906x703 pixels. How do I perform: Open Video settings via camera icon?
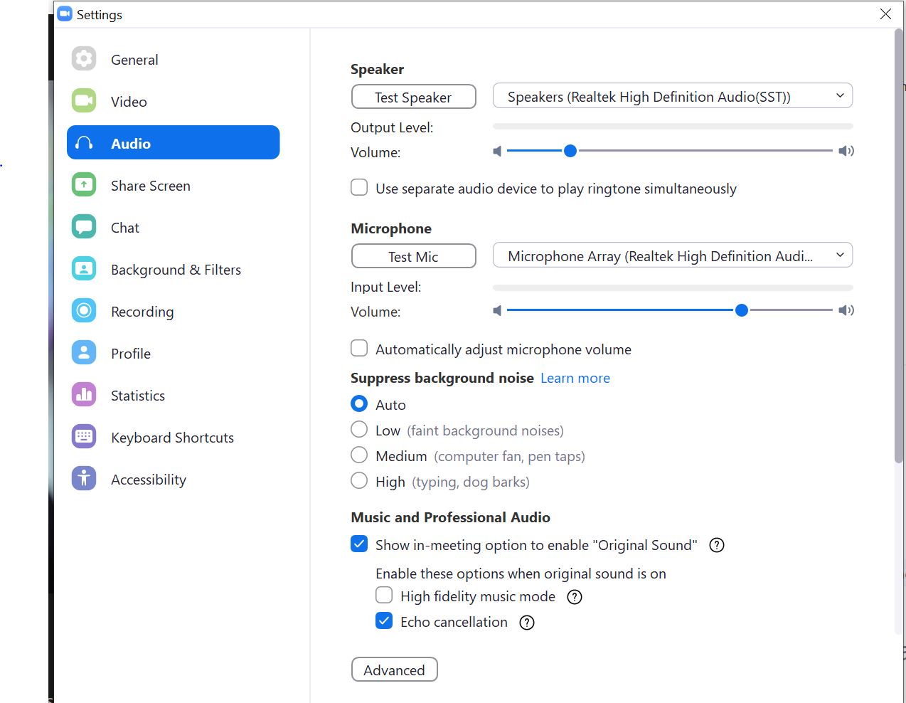(84, 101)
